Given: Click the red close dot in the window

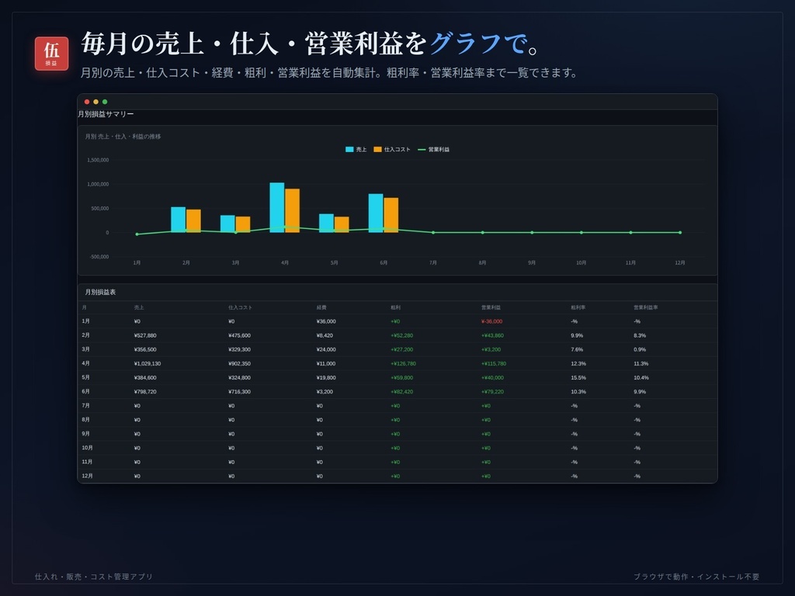Looking at the screenshot, I should [87, 102].
